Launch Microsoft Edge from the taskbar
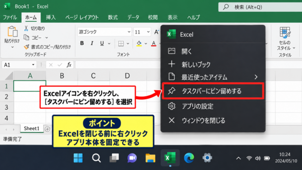 tap(189, 158)
